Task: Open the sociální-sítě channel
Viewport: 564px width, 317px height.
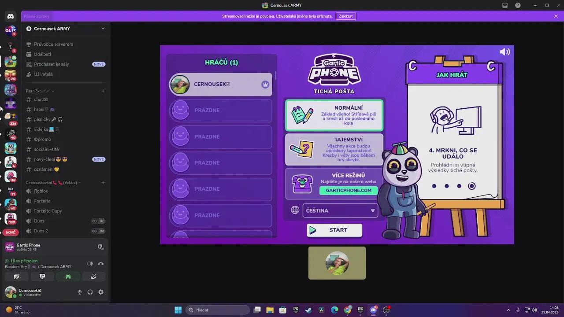Action: click(x=65, y=149)
